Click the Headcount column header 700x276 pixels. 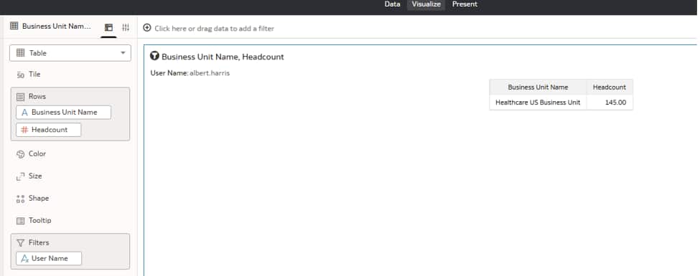(x=610, y=87)
